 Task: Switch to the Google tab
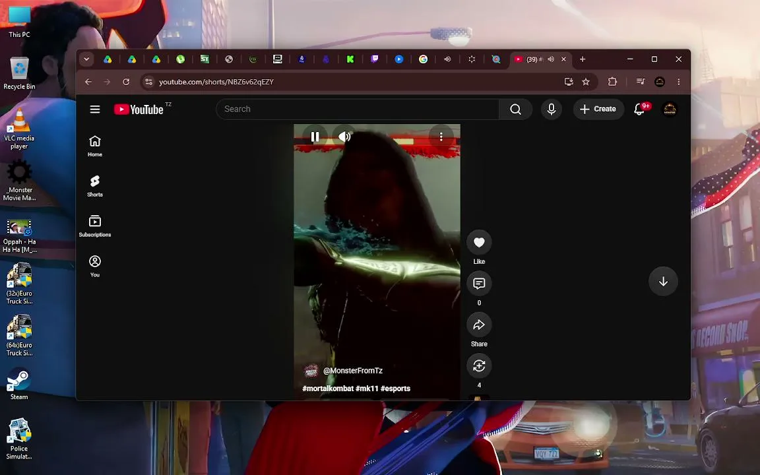(423, 59)
